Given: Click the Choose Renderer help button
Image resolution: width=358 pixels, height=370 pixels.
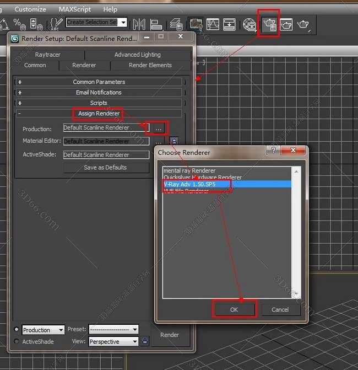Looking at the screenshot, I should (273, 150).
